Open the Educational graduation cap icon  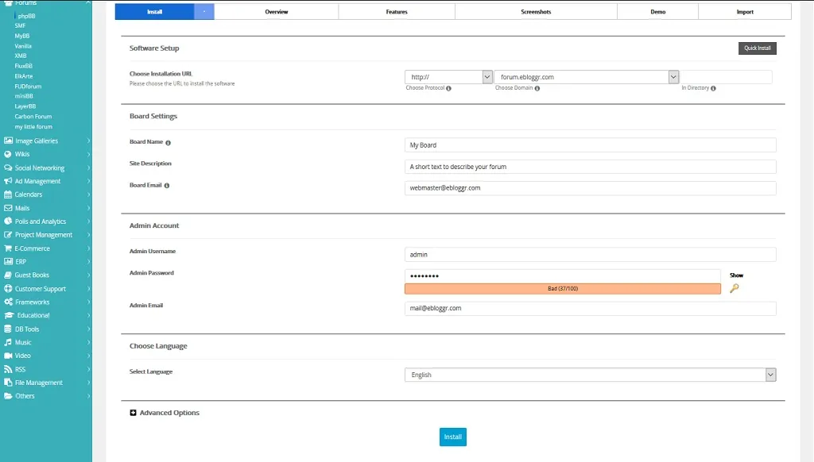[8, 315]
